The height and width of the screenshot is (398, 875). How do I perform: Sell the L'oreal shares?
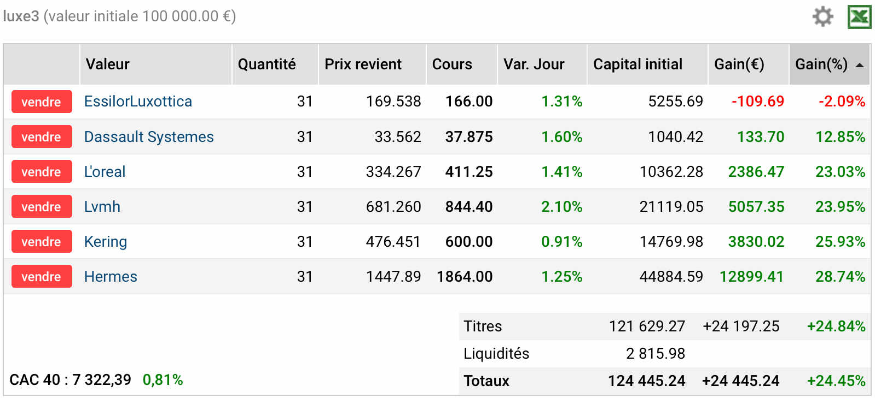[x=42, y=171]
